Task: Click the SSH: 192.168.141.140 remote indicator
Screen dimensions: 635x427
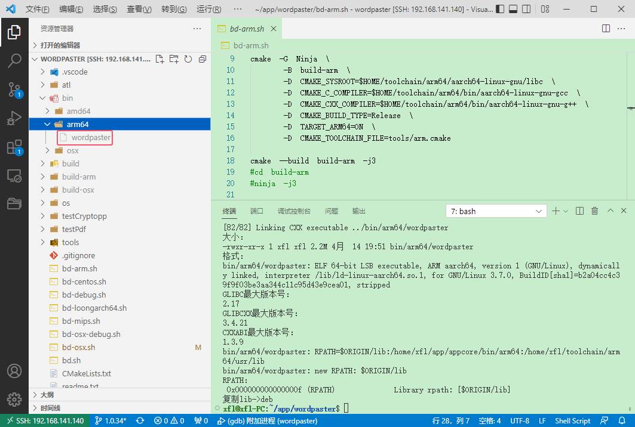Action: coord(45,420)
